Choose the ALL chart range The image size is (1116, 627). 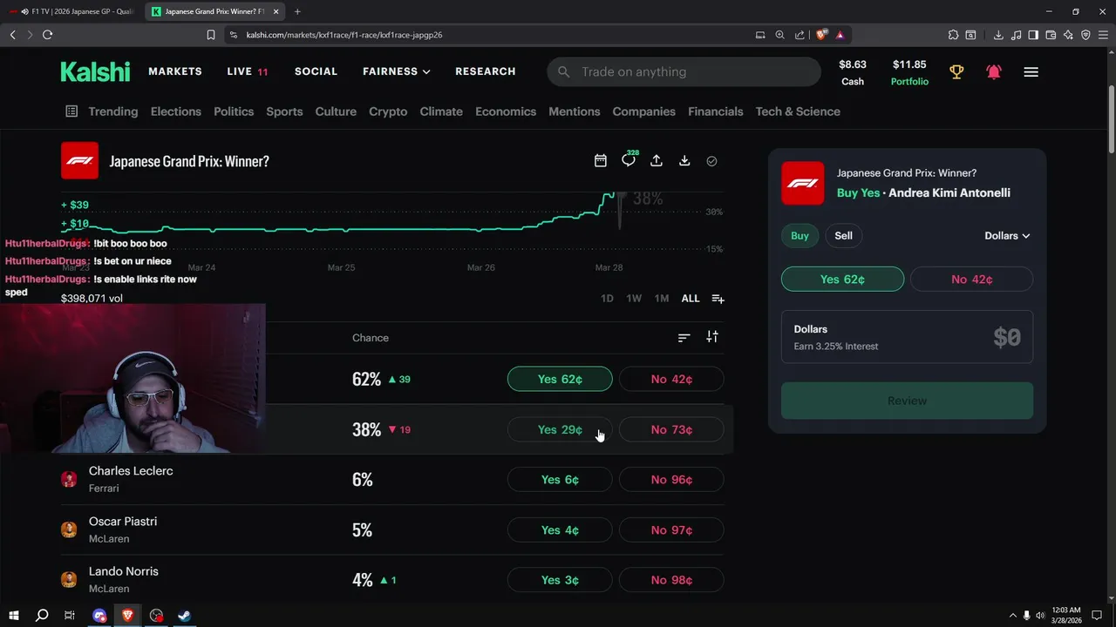(x=690, y=299)
